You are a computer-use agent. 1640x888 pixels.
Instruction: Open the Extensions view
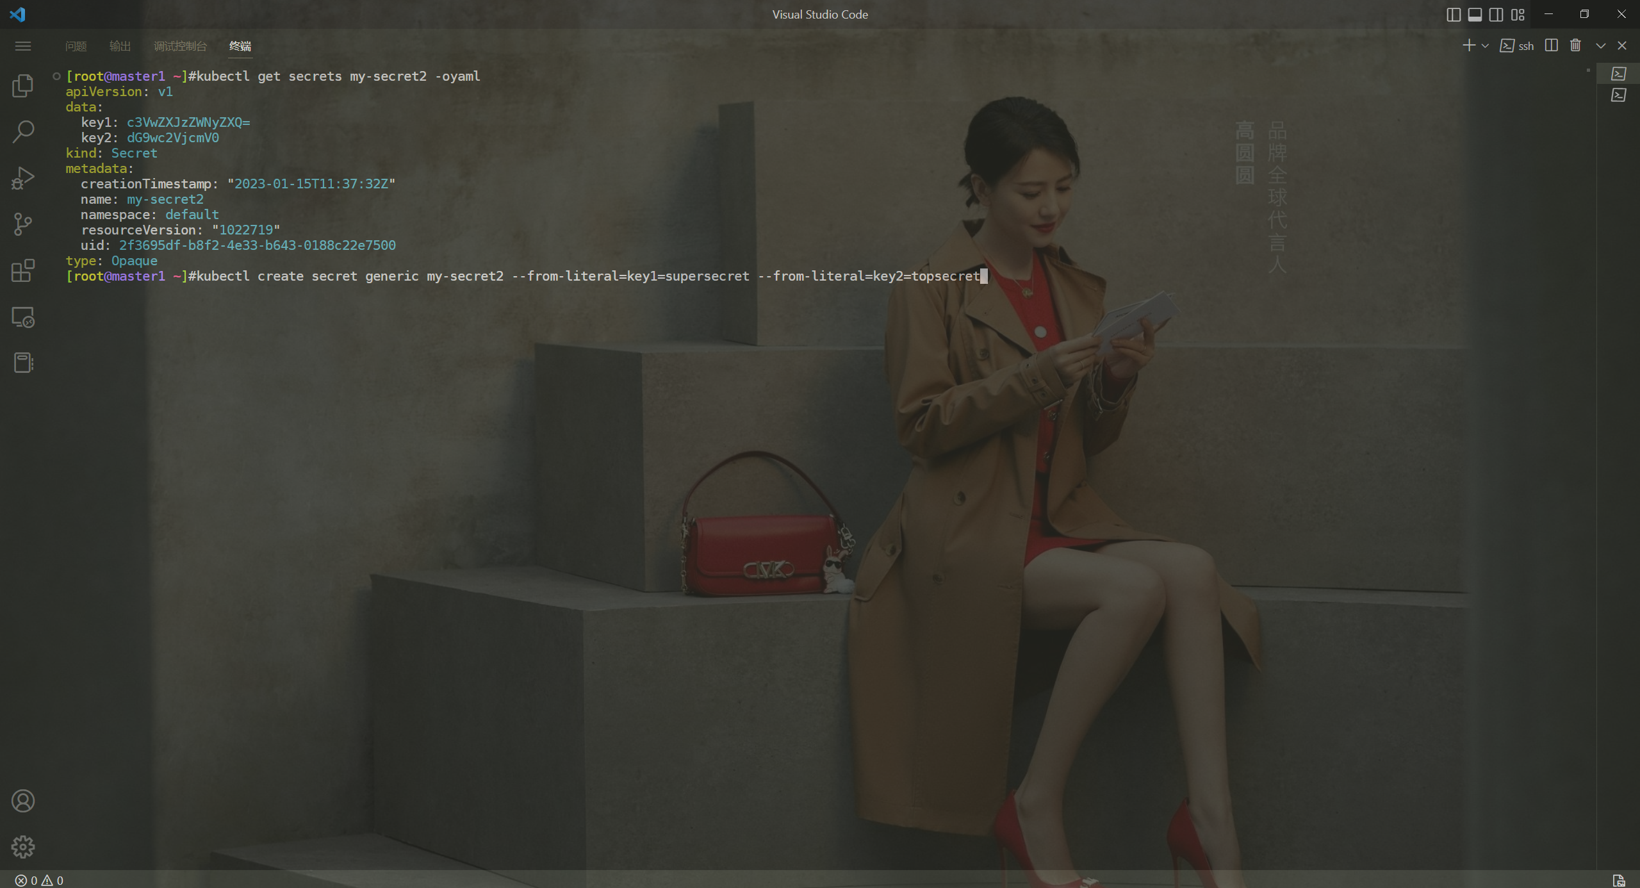click(23, 270)
